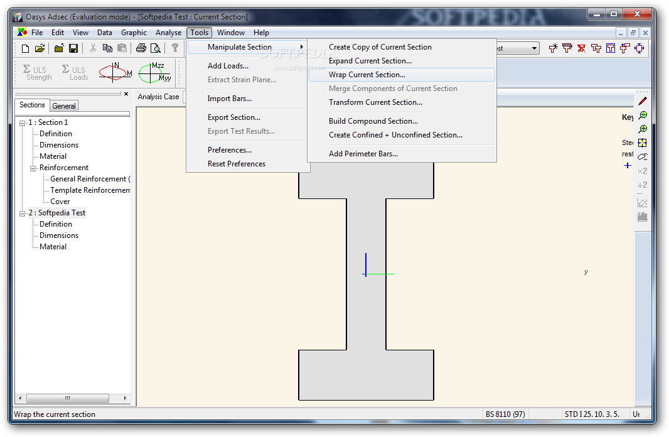The width and height of the screenshot is (669, 437).
Task: Choose Build Compound Section entry
Action: [402, 121]
